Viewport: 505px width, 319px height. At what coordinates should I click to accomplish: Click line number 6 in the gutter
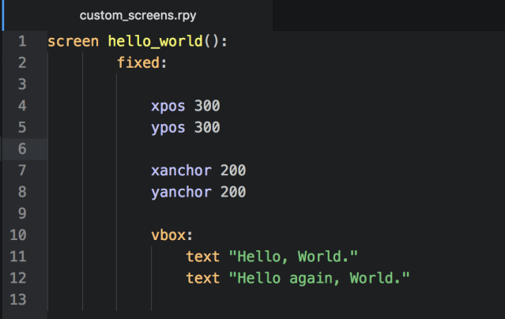(x=21, y=148)
